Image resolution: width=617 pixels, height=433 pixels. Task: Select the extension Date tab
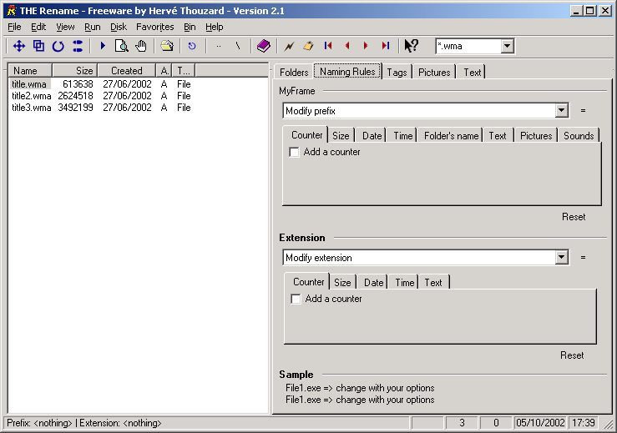click(x=373, y=282)
